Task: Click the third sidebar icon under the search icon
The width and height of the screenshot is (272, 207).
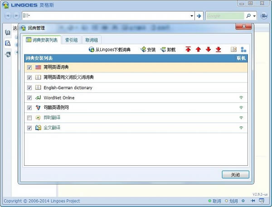Action: (x=8, y=54)
